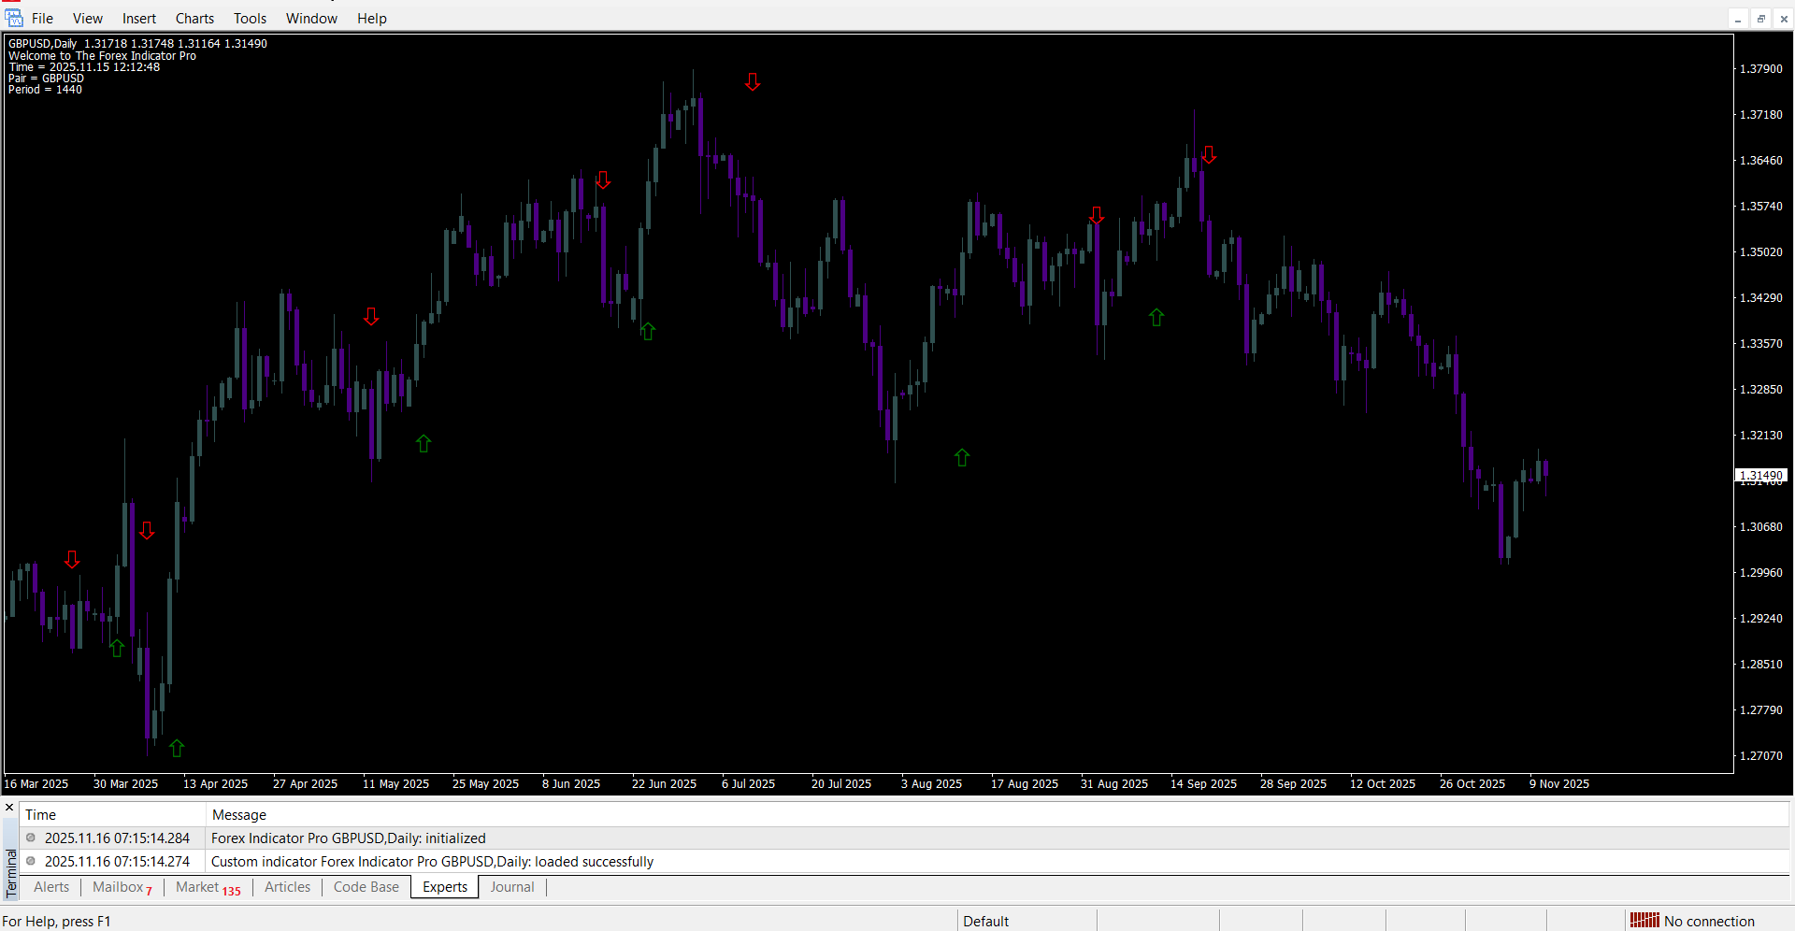The image size is (1795, 931).
Task: Click the Message column header
Action: pyautogui.click(x=239, y=815)
